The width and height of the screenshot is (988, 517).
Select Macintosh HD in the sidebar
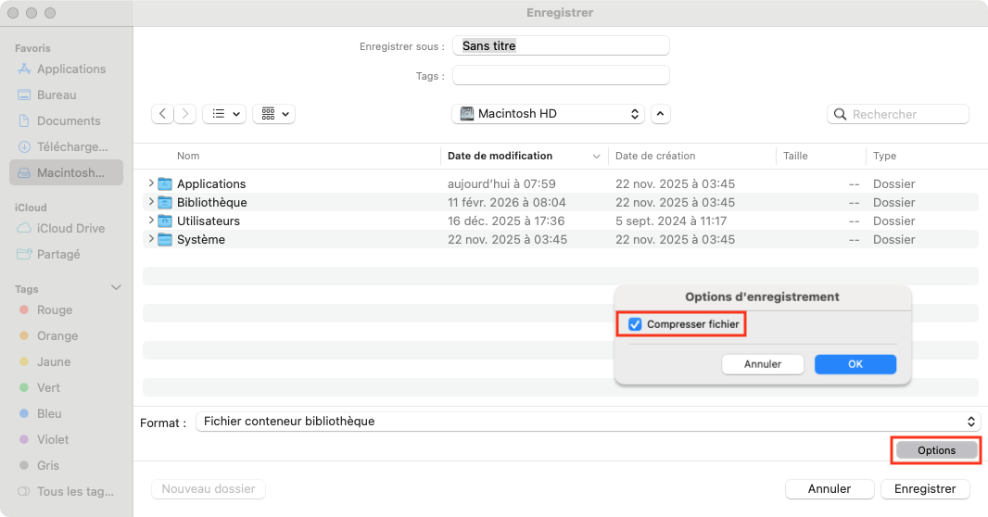(x=66, y=172)
